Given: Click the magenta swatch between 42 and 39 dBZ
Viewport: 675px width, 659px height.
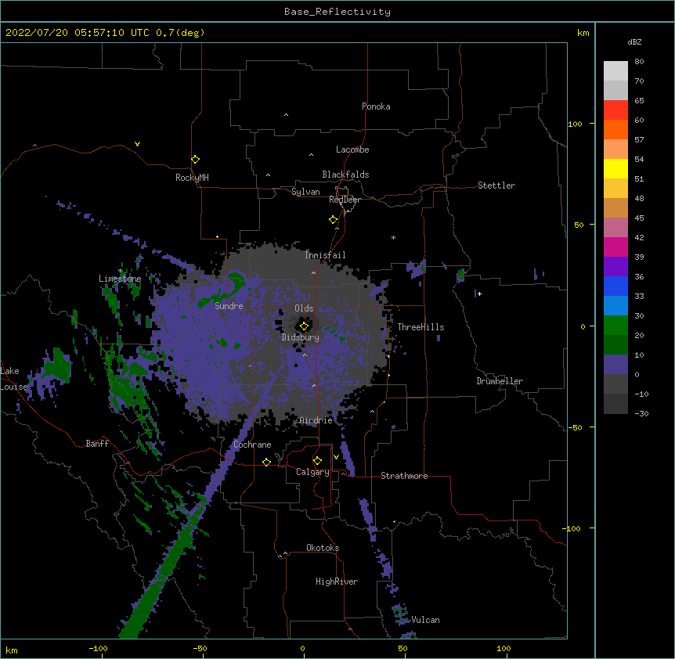Looking at the screenshot, I should coord(615,247).
